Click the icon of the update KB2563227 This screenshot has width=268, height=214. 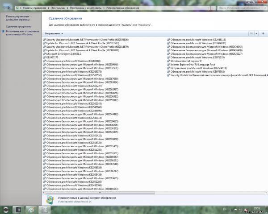click(44, 86)
